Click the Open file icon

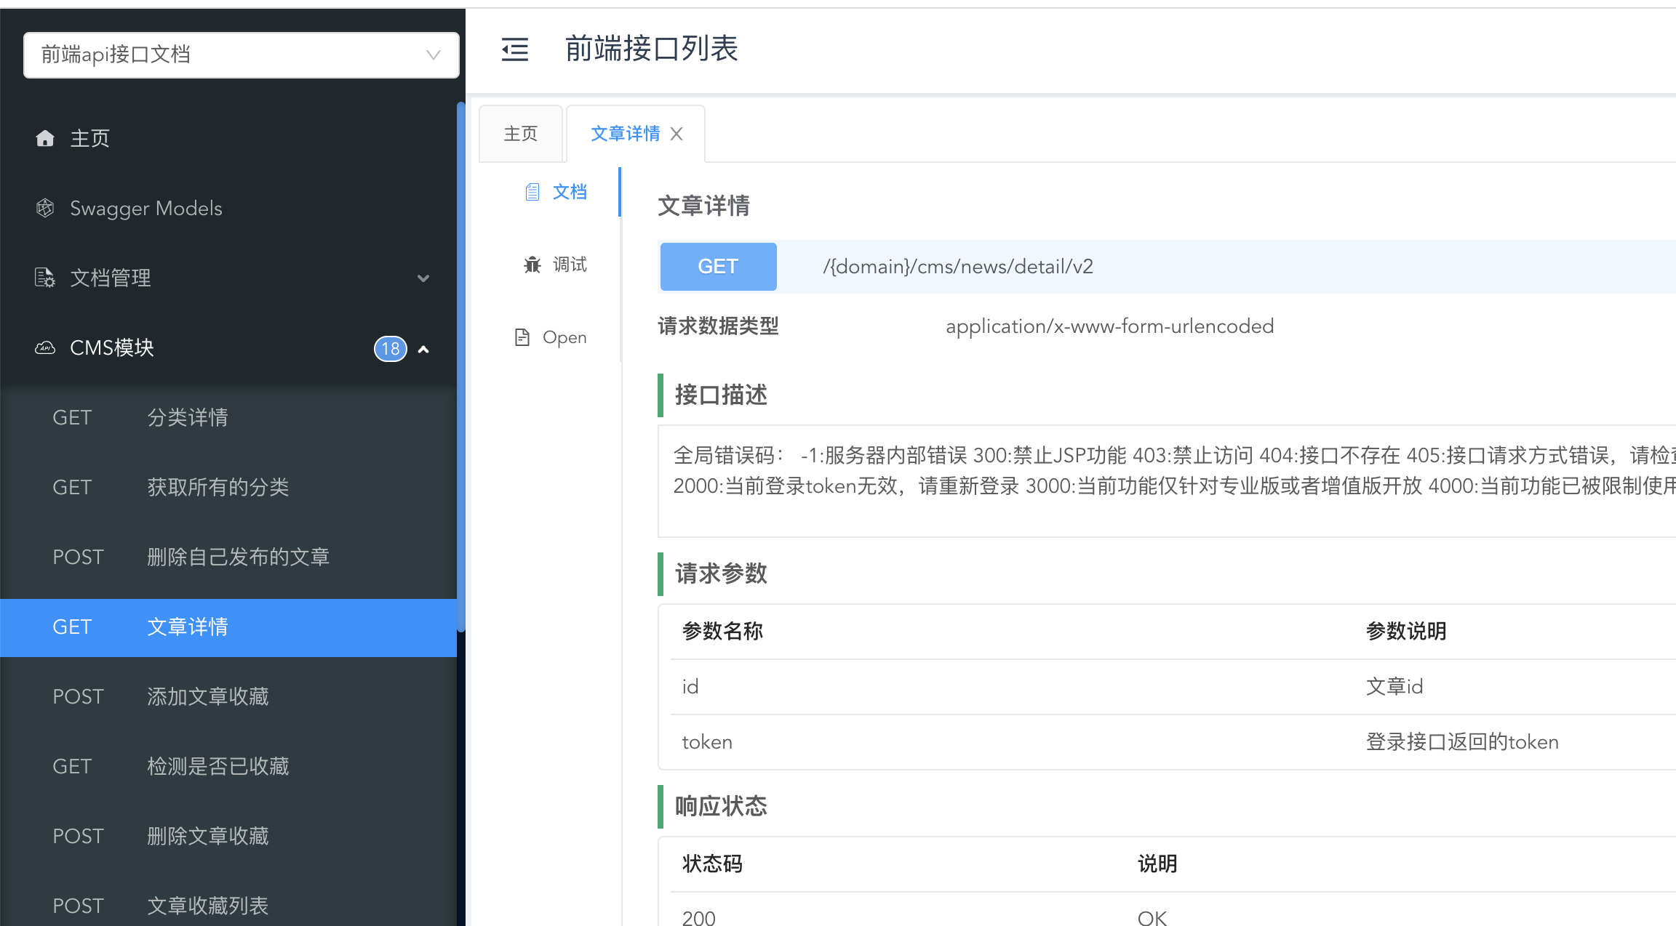point(522,337)
